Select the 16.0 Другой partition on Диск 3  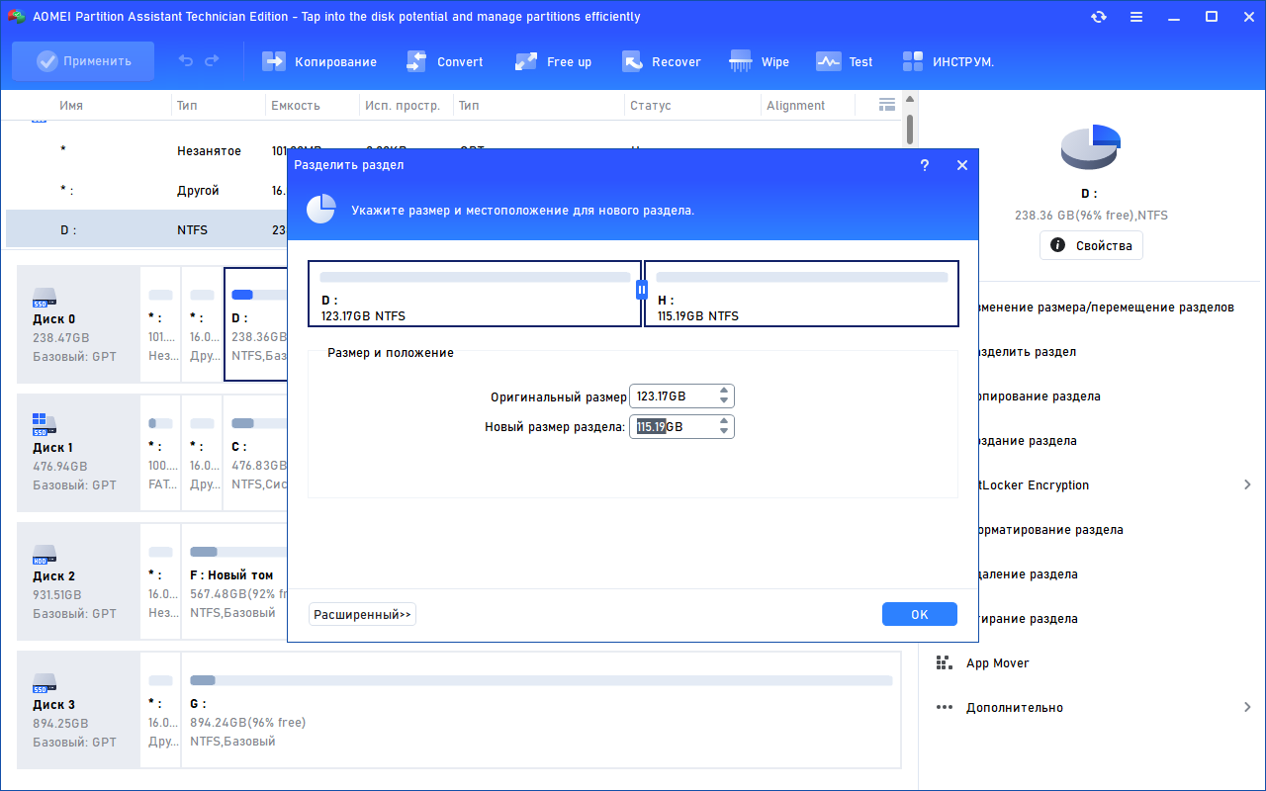[x=160, y=710]
